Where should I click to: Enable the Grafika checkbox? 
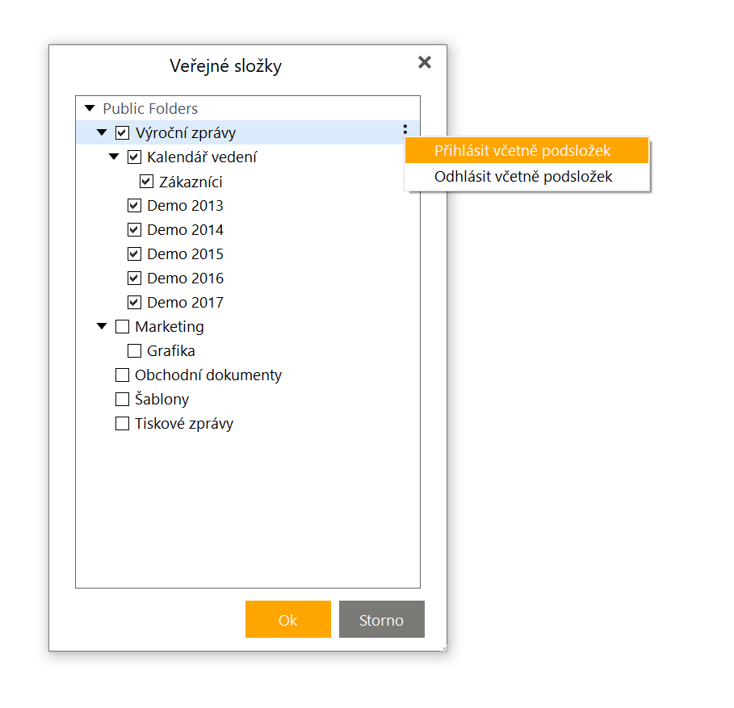[134, 350]
